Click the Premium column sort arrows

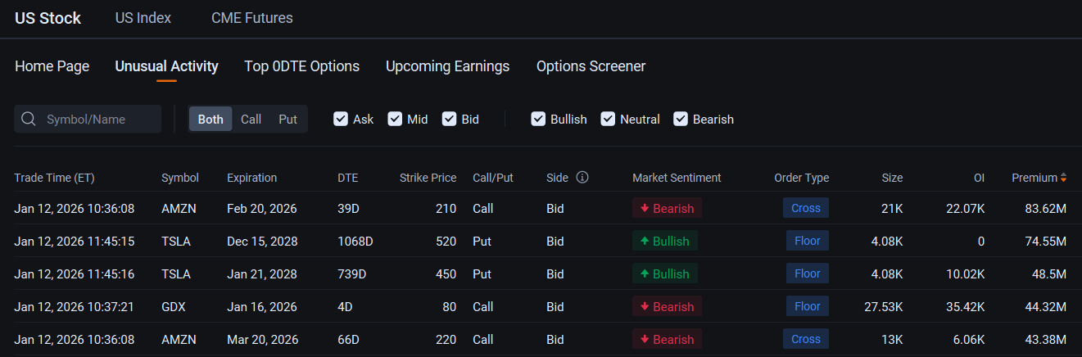coord(1063,178)
